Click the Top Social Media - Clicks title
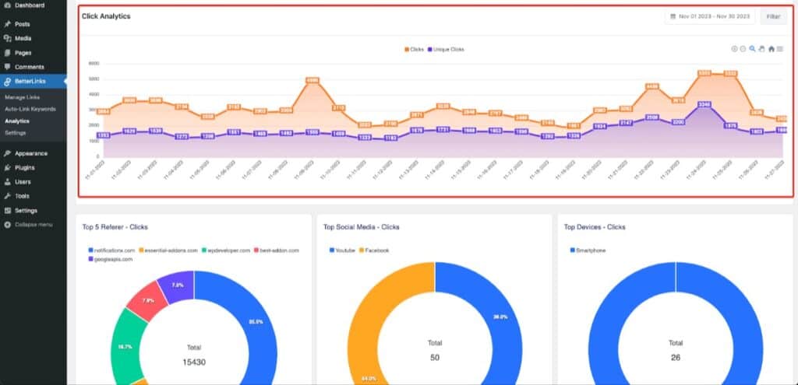 pos(362,227)
